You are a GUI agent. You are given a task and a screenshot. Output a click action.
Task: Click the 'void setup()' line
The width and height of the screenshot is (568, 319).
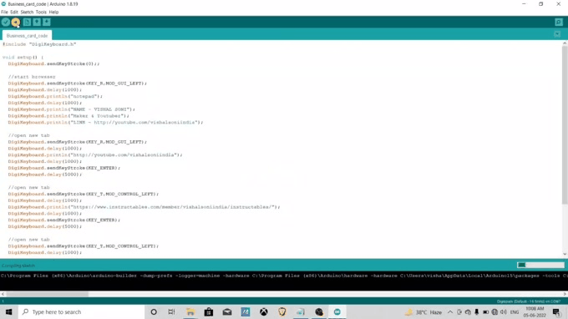(23, 58)
